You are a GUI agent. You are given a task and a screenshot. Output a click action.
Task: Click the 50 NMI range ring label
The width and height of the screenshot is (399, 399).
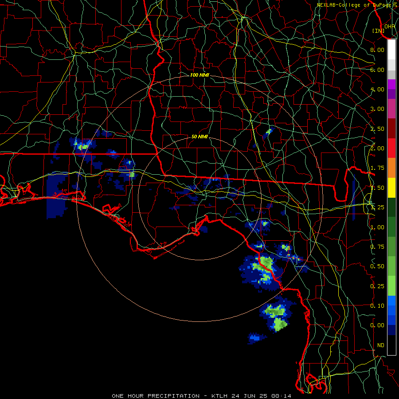pos(199,137)
